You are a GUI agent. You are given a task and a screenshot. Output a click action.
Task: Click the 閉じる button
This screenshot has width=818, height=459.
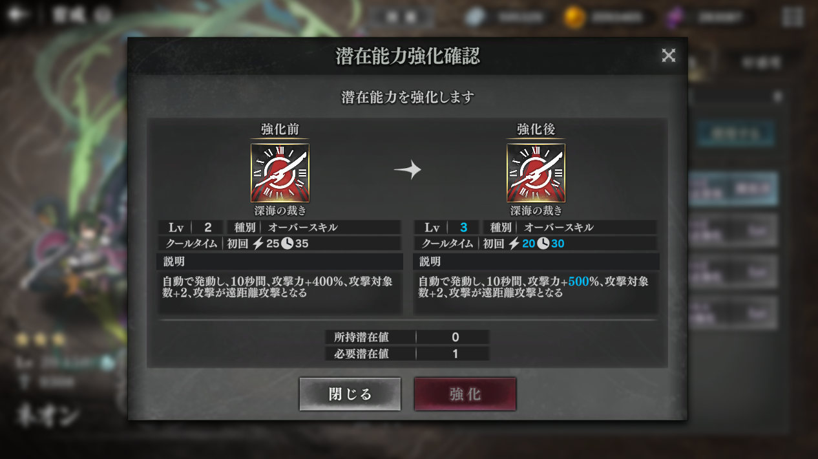(x=350, y=394)
